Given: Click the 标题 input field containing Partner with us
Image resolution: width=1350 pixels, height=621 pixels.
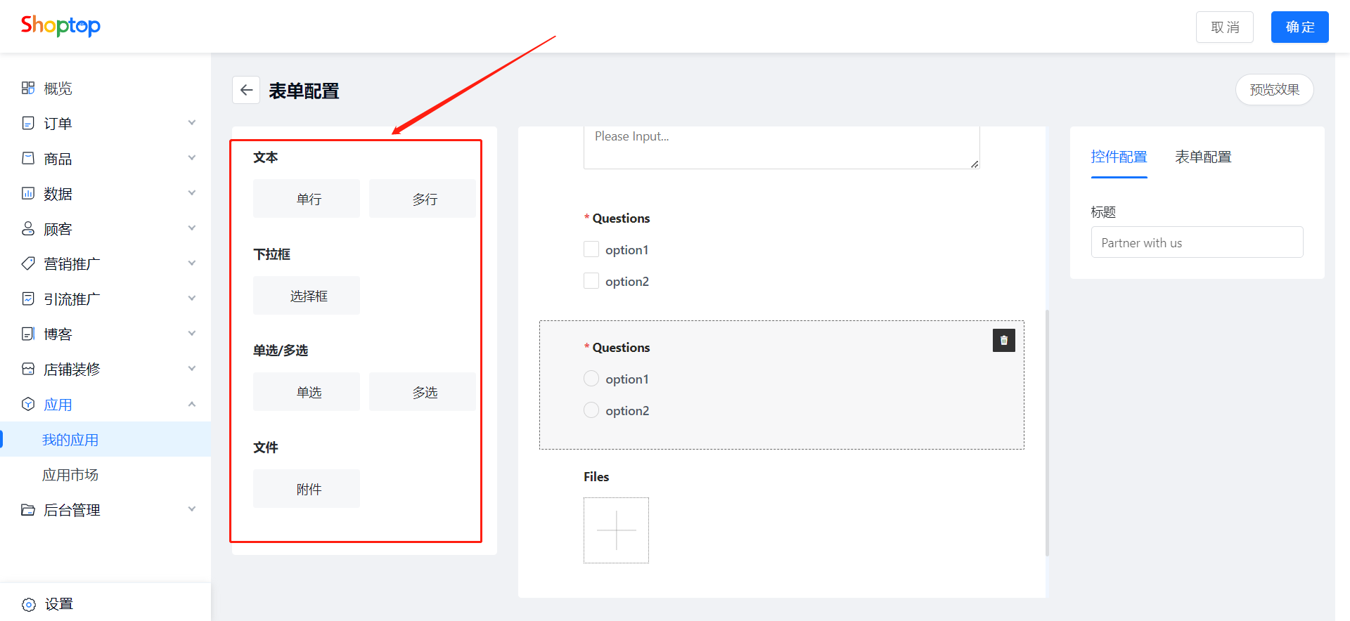Looking at the screenshot, I should coord(1197,242).
